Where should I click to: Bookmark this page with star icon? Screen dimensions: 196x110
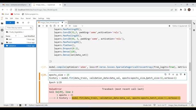[x=176, y=9]
